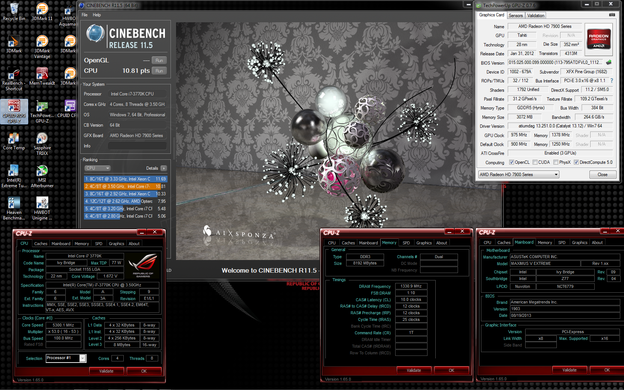Open the MSI Afterburner desktop icon

(42, 176)
